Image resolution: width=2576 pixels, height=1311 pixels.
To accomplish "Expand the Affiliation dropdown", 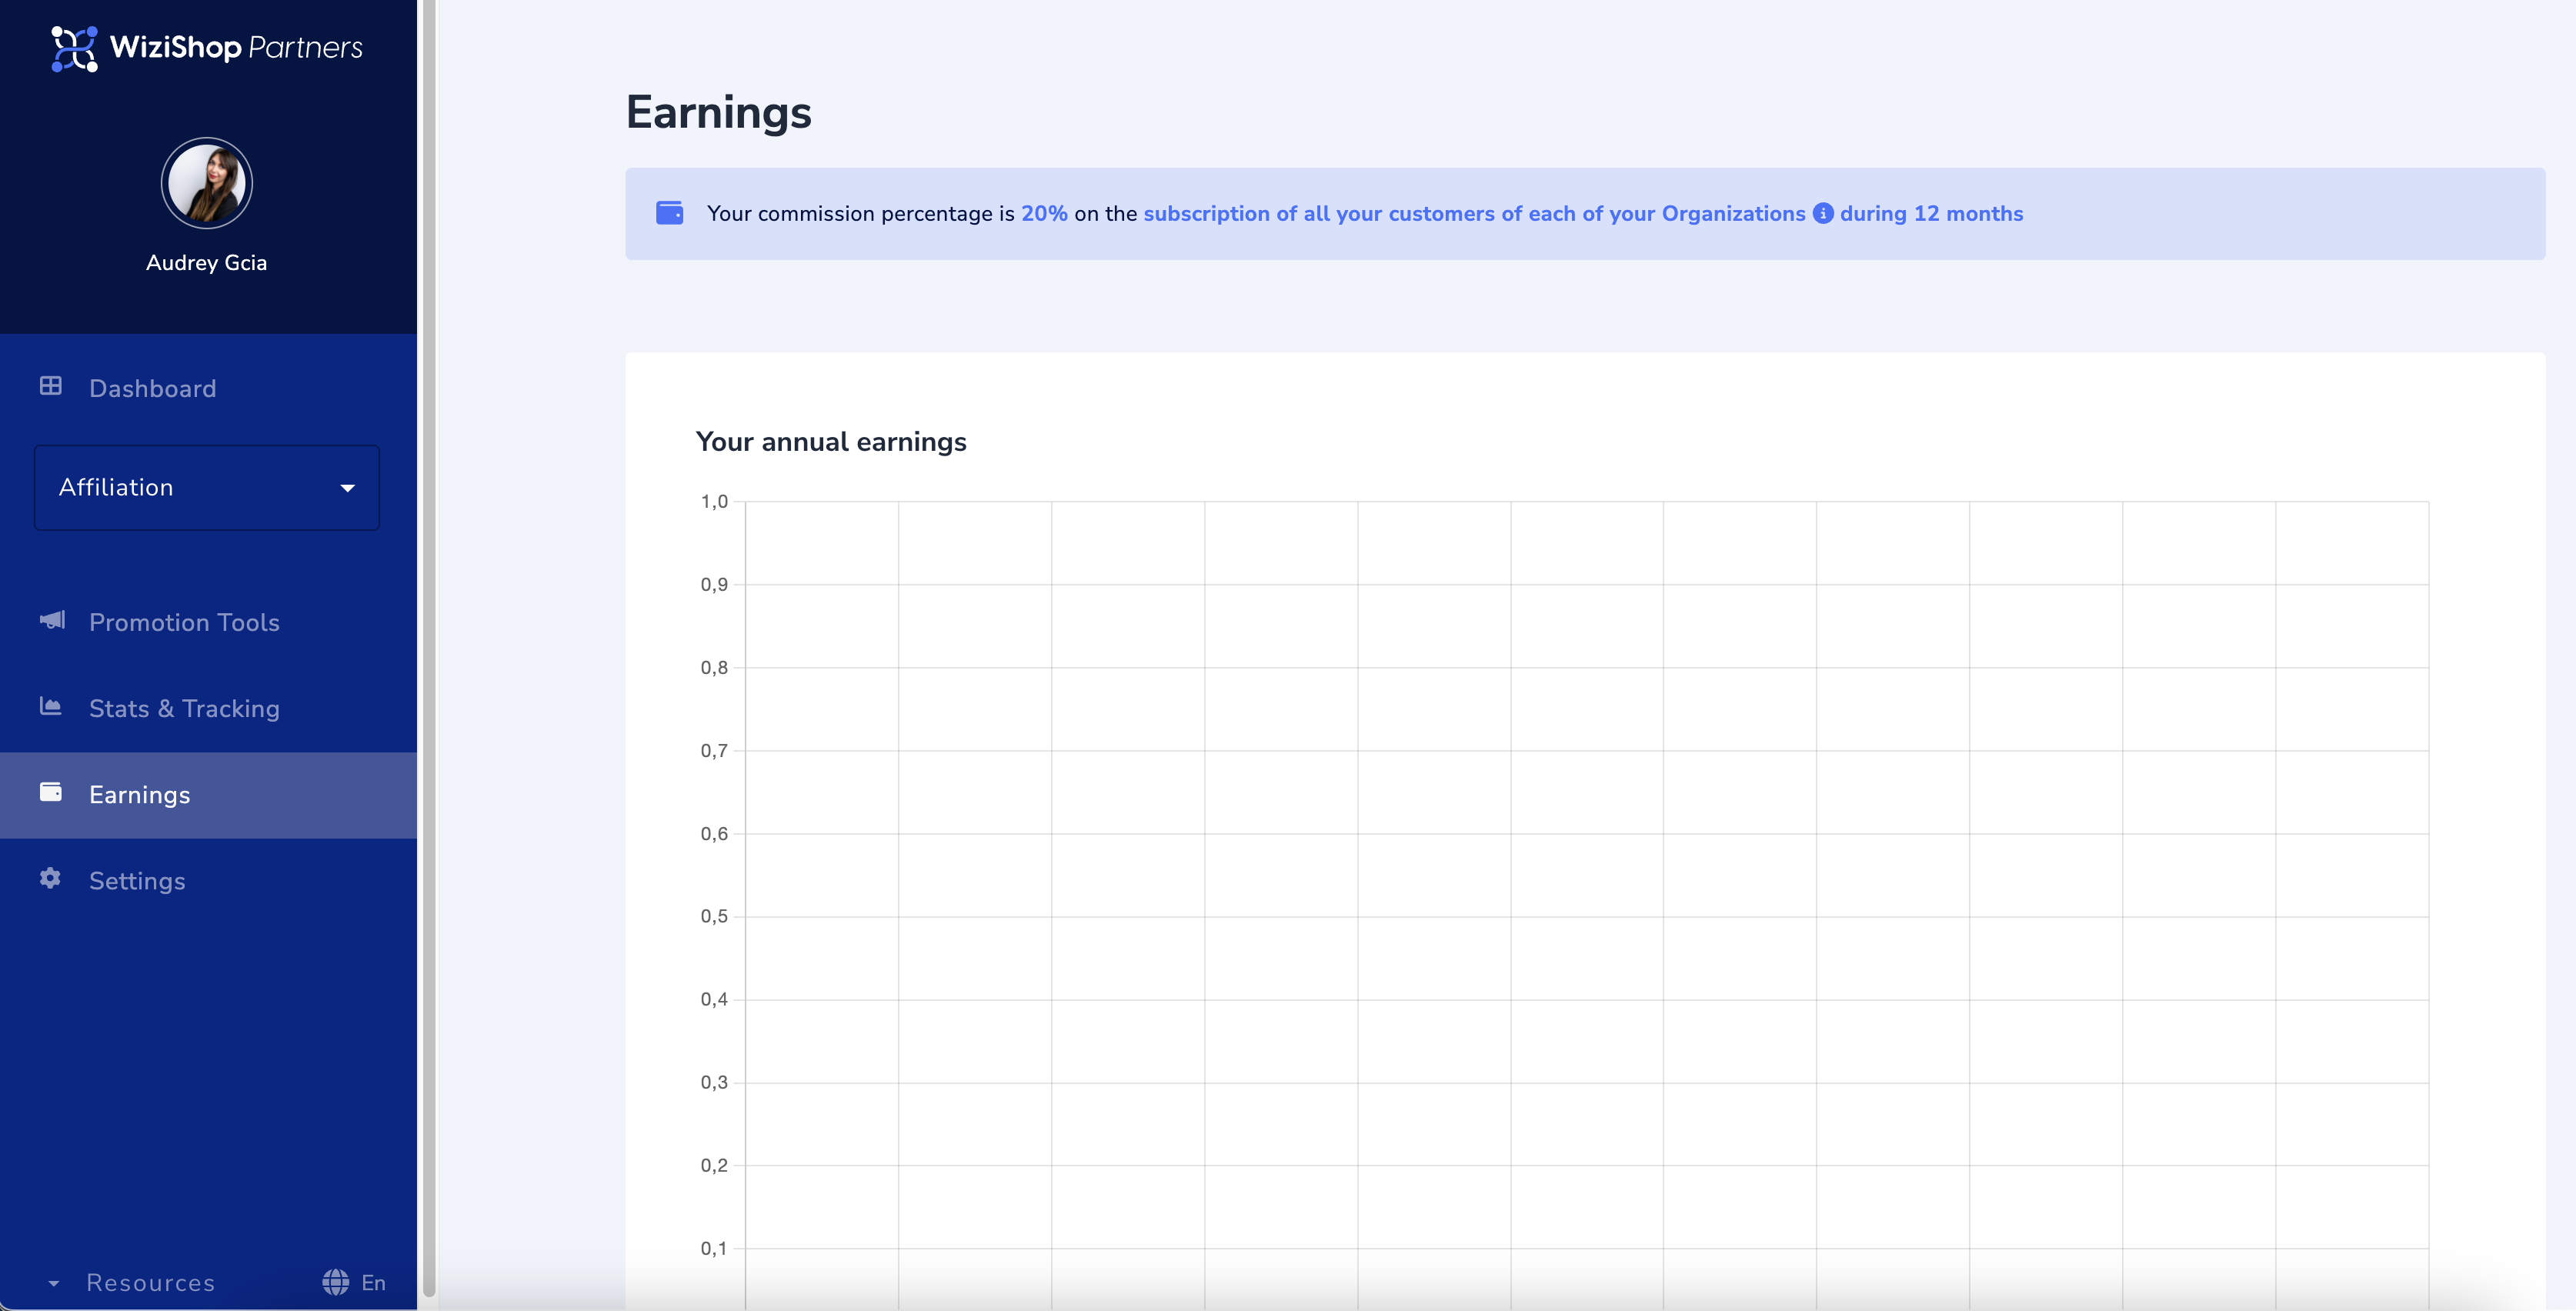I will [207, 487].
